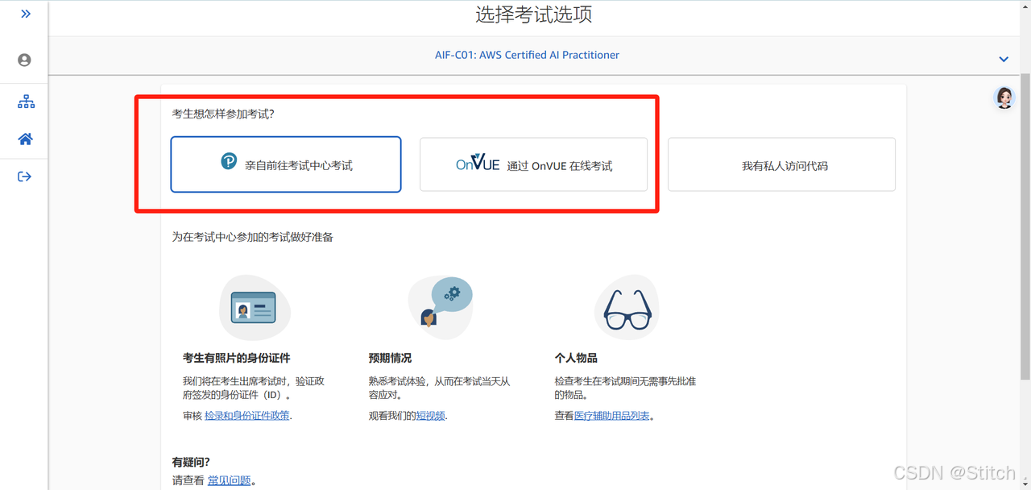The height and width of the screenshot is (490, 1031).
Task: Click the vertical page scrollbar
Action: click(1025, 226)
